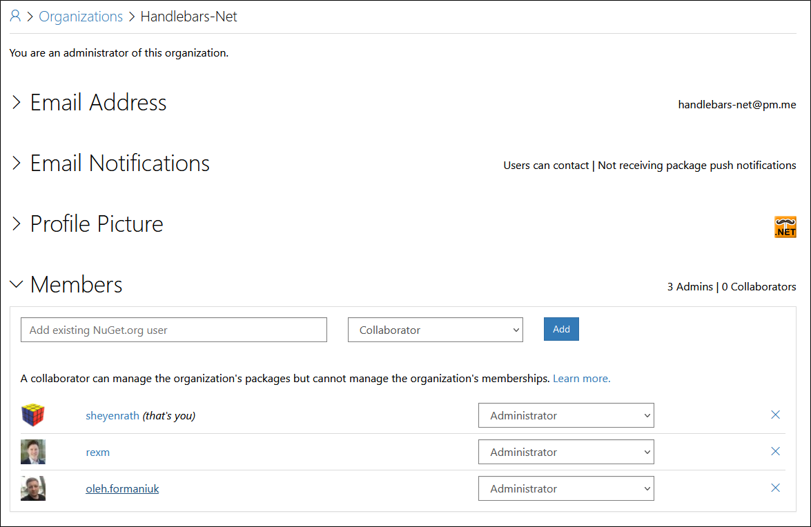Click the user profile icon in the breadcrumb
This screenshot has width=811, height=527.
pyautogui.click(x=14, y=16)
